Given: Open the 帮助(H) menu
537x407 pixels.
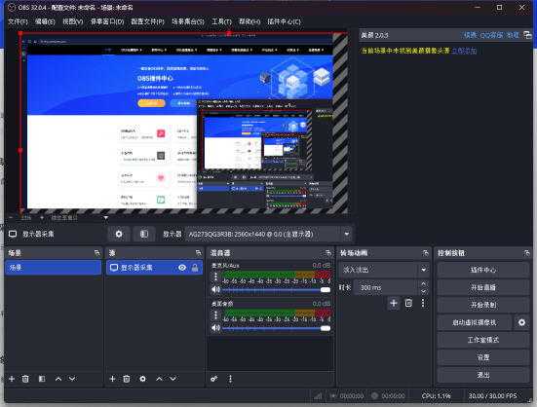Looking at the screenshot, I should click(x=249, y=21).
